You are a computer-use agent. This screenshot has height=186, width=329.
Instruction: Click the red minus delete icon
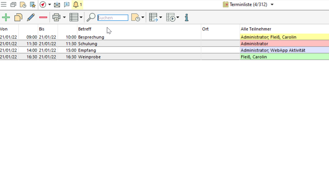coord(43,17)
